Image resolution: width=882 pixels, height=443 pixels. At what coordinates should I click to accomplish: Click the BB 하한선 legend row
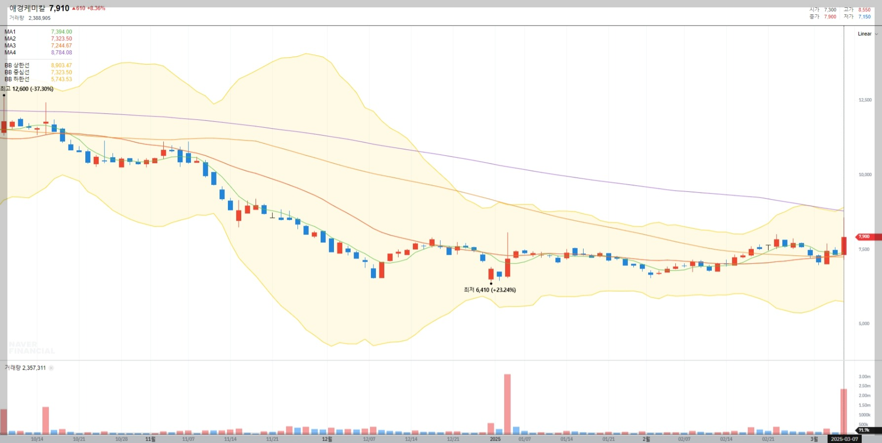[38, 79]
